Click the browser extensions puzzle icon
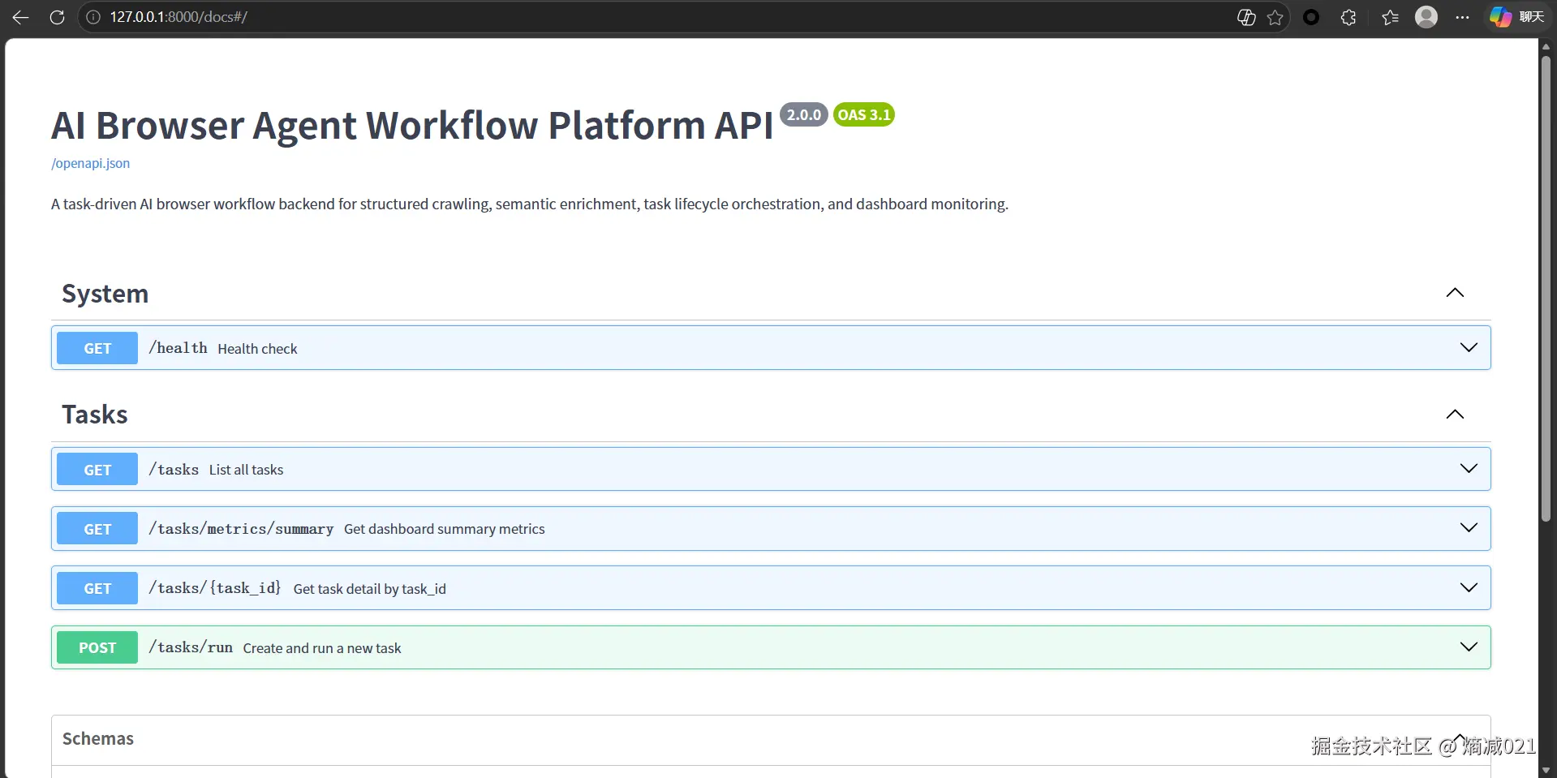The image size is (1557, 778). [1348, 16]
